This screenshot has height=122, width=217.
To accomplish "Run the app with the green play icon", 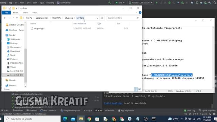I will [157, 3].
